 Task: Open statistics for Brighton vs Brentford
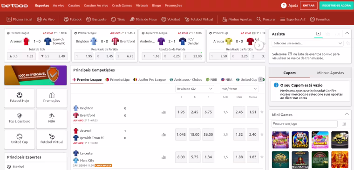click(163, 112)
